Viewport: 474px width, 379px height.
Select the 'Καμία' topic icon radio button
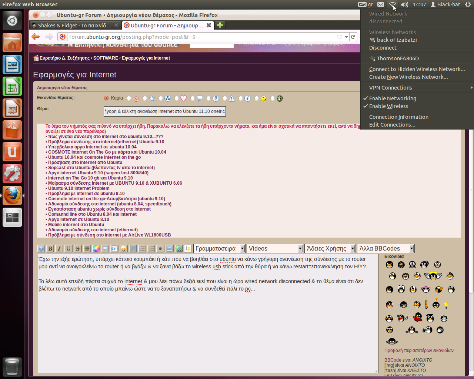pyautogui.click(x=106, y=98)
